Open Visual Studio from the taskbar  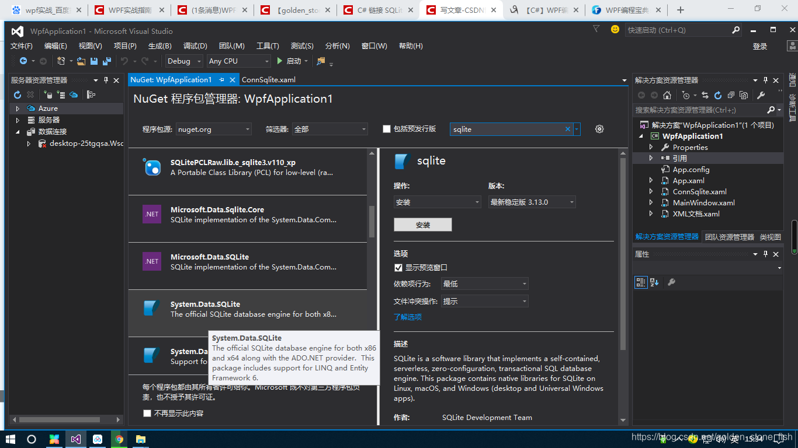[x=75, y=439]
